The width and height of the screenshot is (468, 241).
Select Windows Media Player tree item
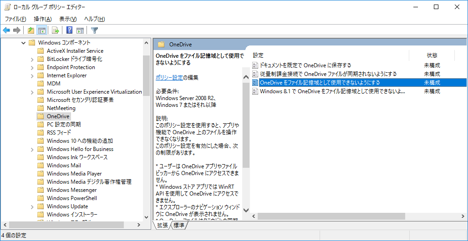click(74, 174)
